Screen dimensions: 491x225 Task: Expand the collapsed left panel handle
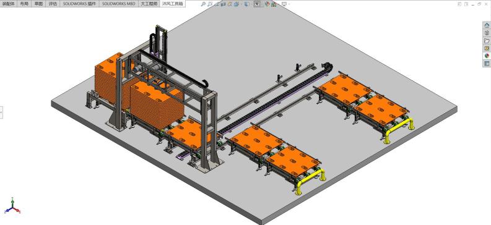coord(1,112)
